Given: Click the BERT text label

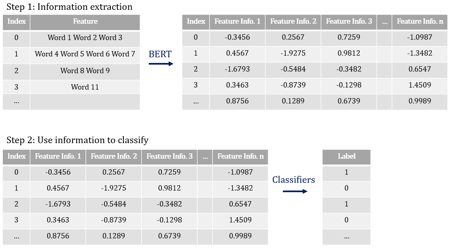Looking at the screenshot, I should (x=160, y=54).
